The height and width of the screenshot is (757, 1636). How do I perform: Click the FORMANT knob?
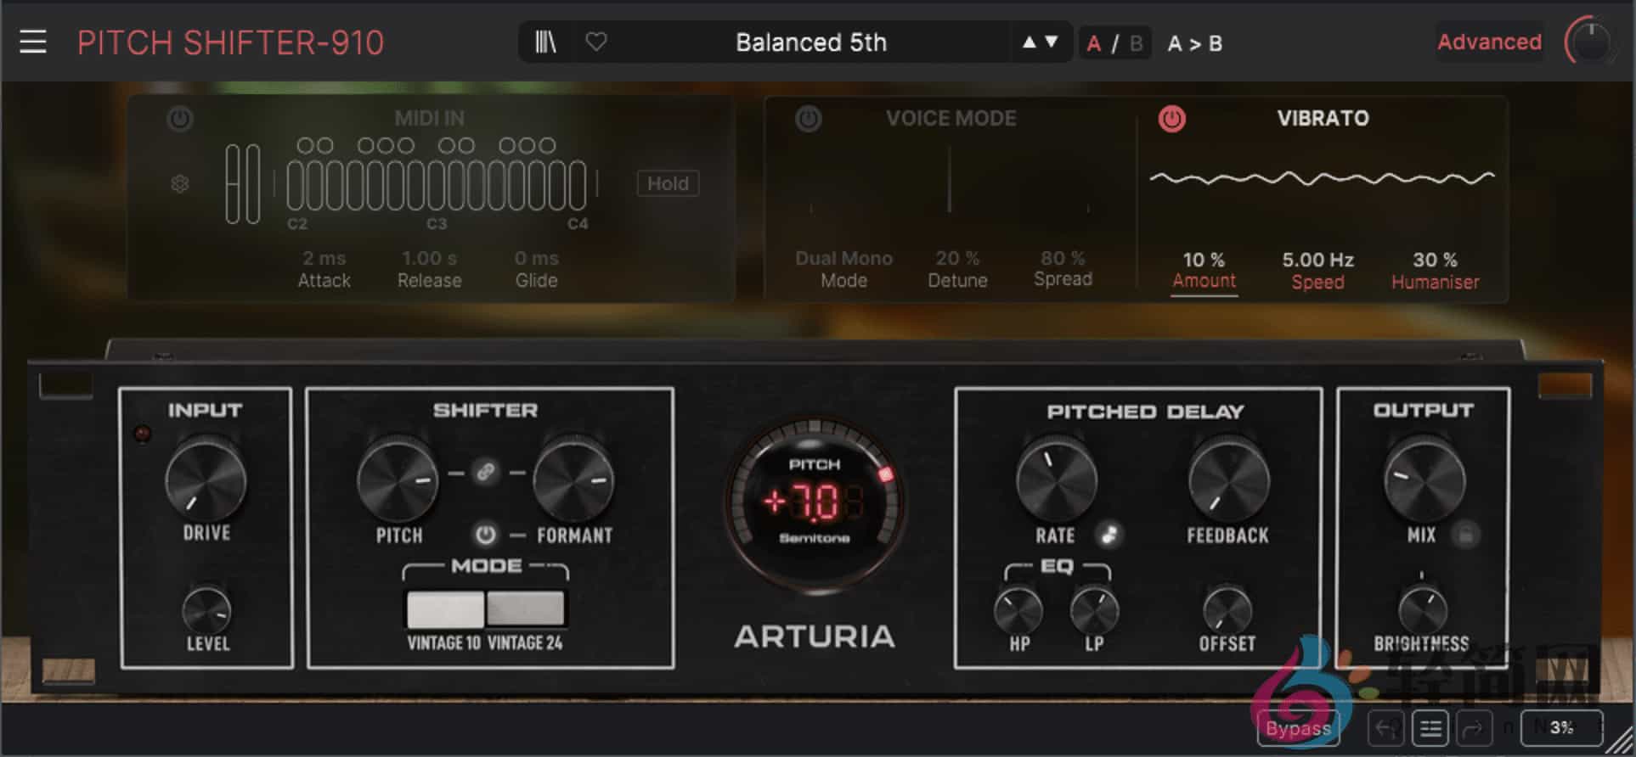(x=573, y=480)
